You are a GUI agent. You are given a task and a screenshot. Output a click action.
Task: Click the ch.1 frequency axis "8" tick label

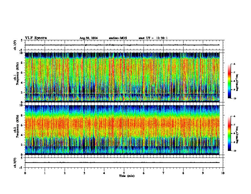(22, 63)
